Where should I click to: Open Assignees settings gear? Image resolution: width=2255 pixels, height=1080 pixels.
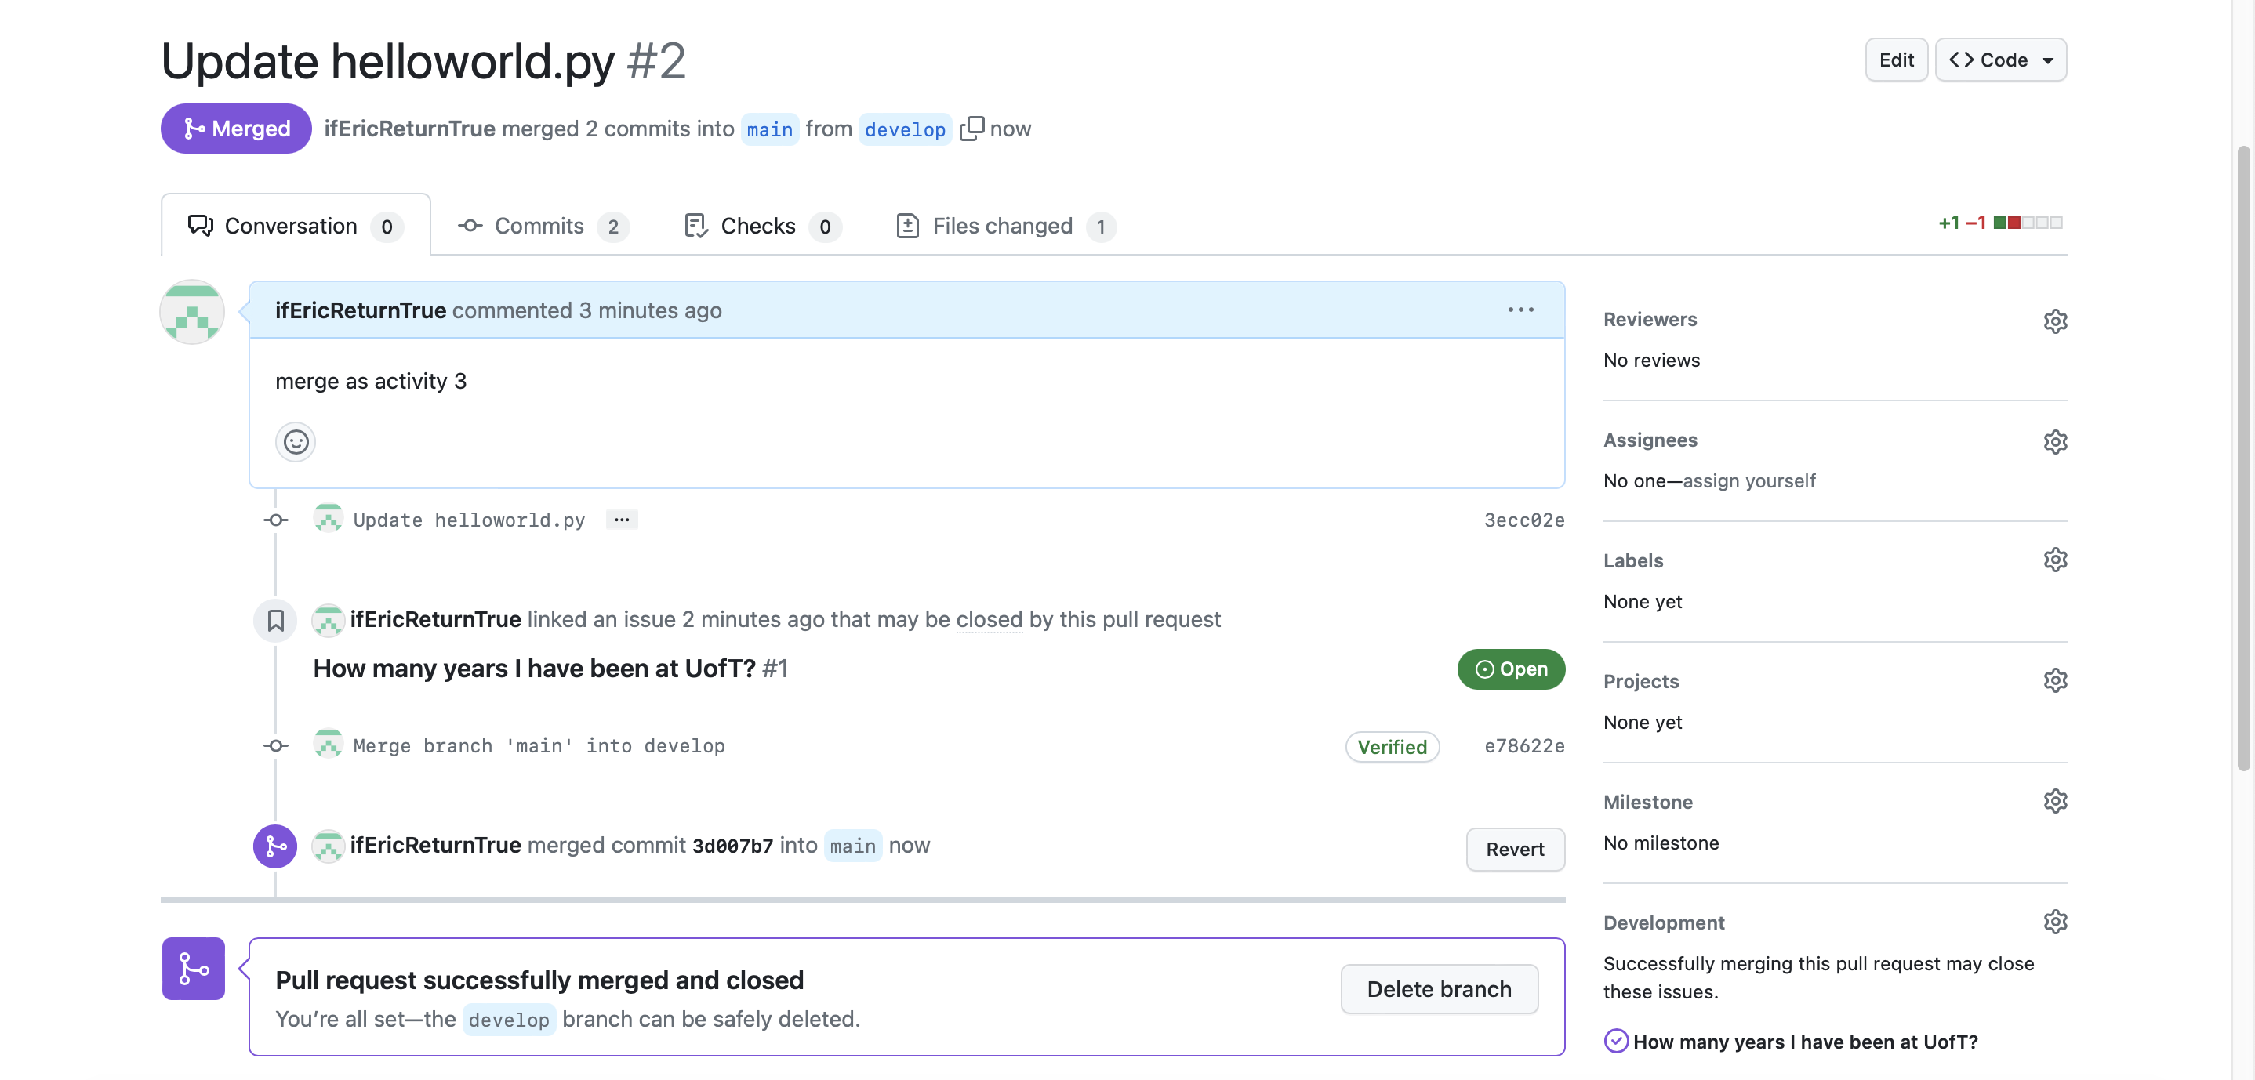click(x=2054, y=441)
